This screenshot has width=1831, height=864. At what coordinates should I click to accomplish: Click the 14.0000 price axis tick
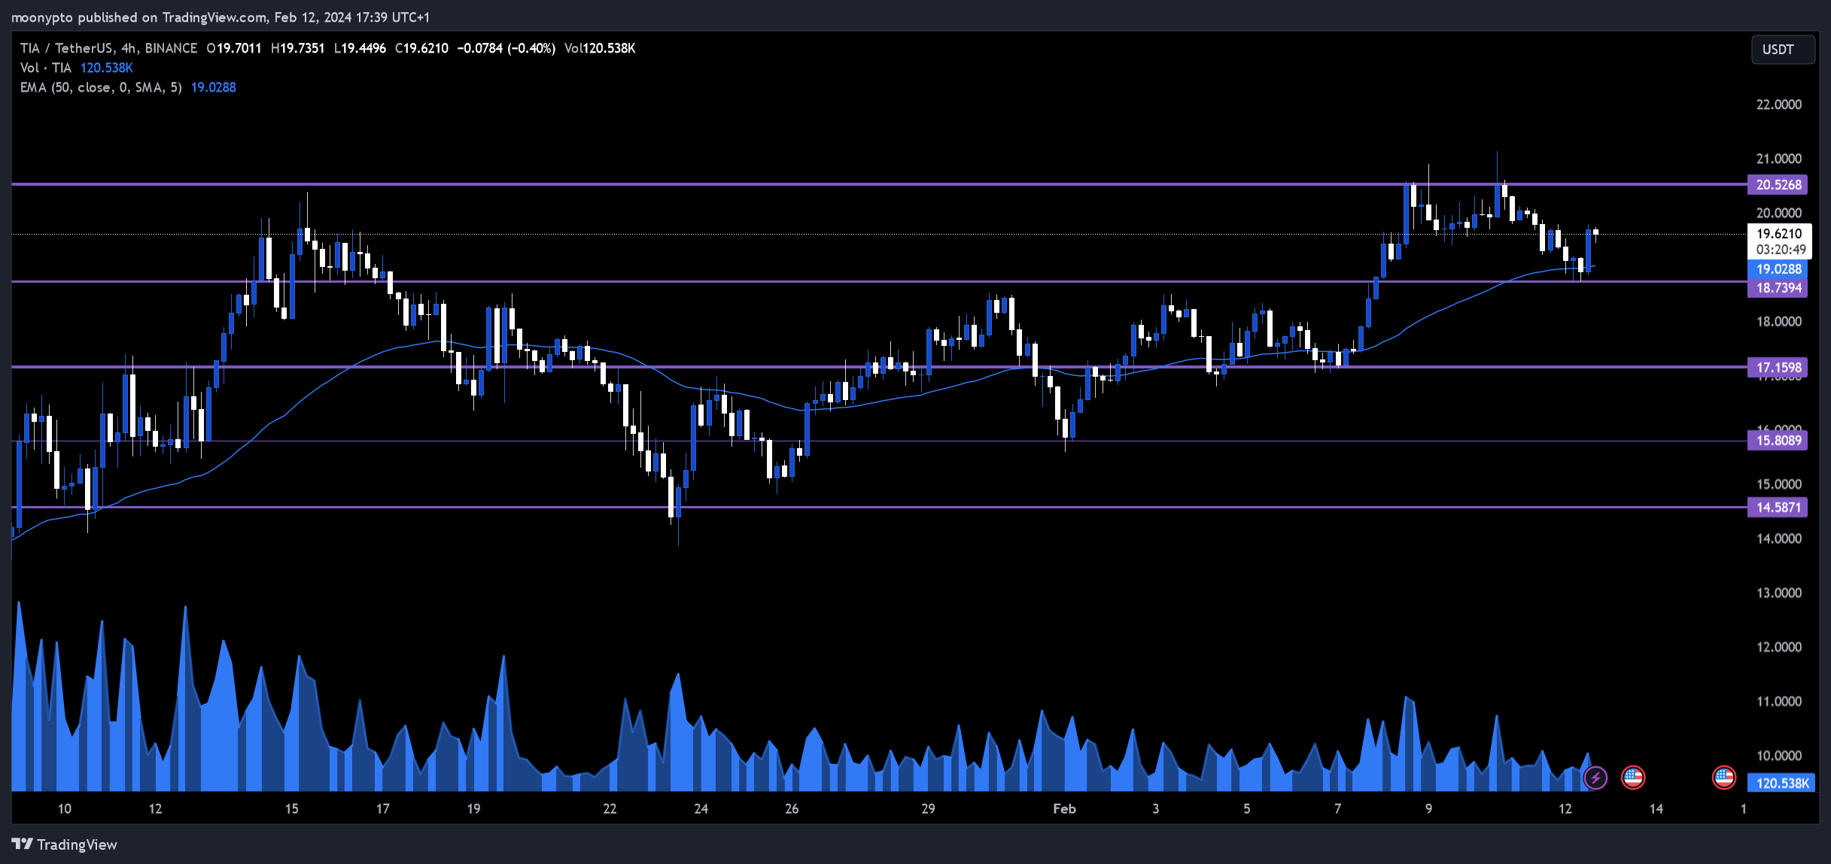coord(1779,538)
